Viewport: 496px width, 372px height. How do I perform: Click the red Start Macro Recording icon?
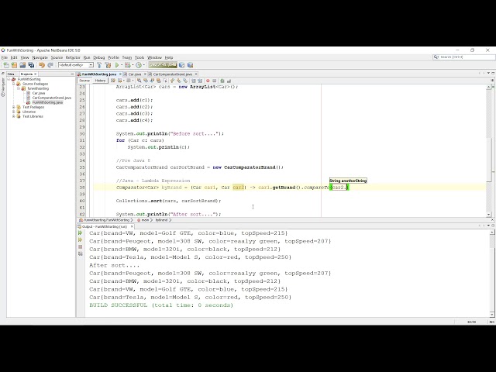click(208, 81)
